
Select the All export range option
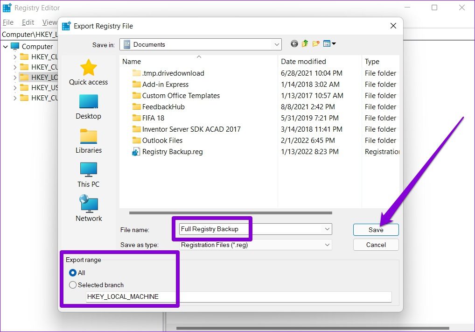(x=73, y=273)
